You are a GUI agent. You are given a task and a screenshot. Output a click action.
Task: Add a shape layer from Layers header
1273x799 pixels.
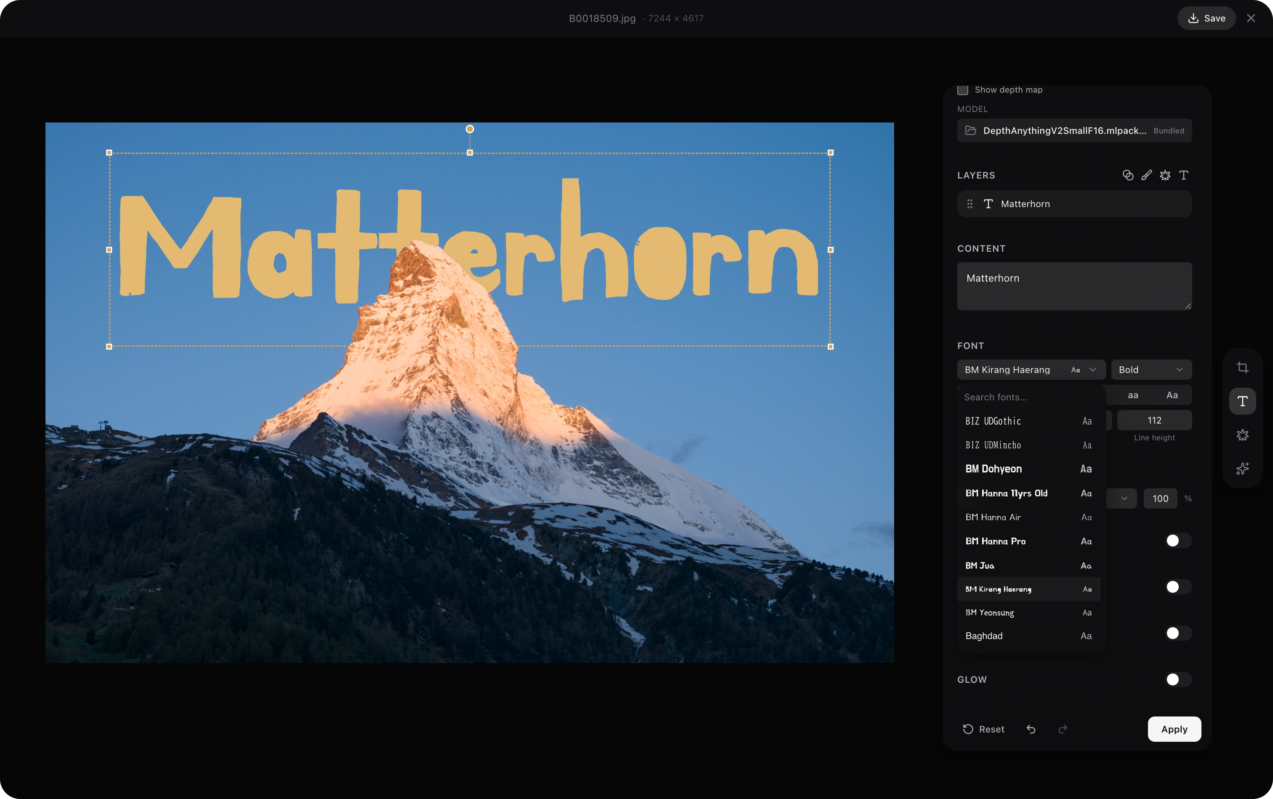coord(1128,176)
